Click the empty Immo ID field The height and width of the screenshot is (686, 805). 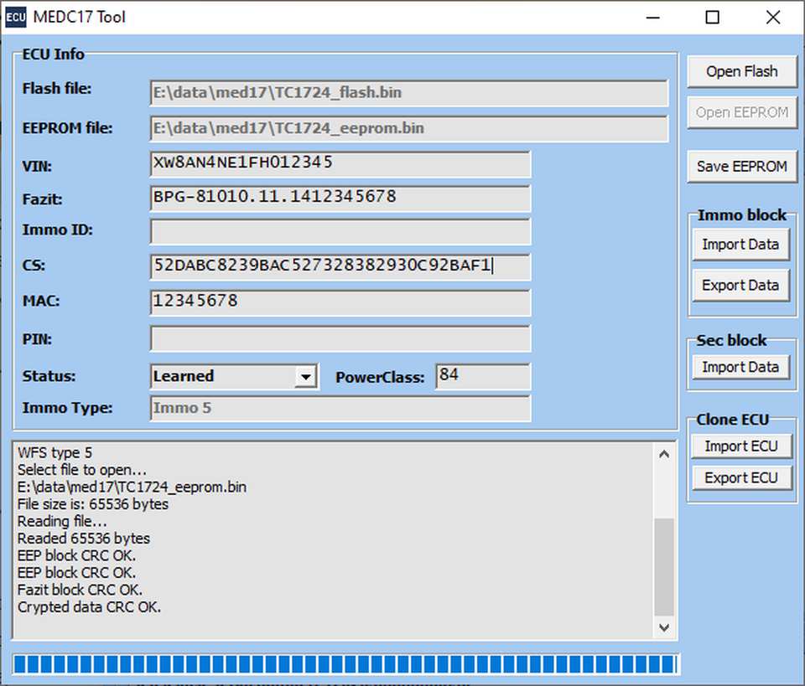[x=340, y=232]
